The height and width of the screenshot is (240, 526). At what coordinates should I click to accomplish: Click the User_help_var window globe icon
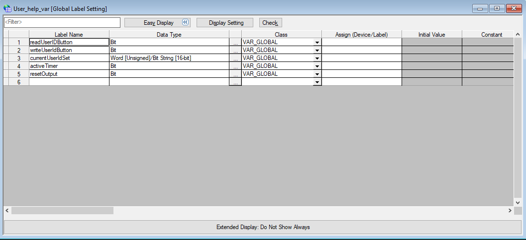click(x=7, y=9)
